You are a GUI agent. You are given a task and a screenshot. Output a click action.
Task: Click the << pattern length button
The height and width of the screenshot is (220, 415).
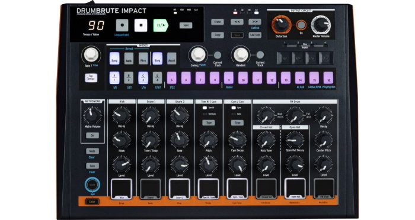(x=237, y=22)
